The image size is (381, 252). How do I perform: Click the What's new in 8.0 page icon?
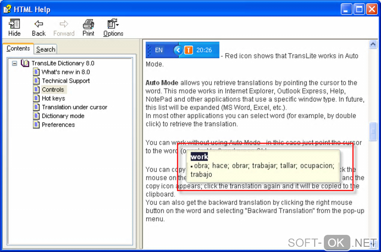36,72
